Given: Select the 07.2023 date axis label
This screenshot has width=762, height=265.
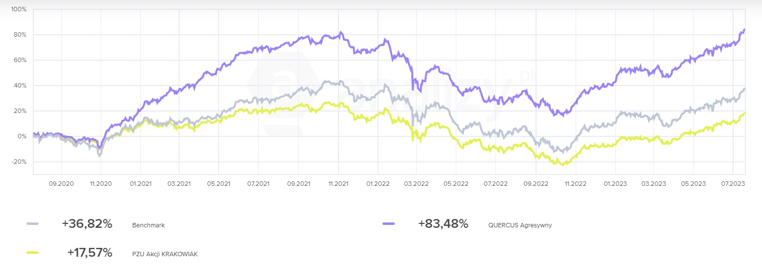Looking at the screenshot, I should point(732,183).
